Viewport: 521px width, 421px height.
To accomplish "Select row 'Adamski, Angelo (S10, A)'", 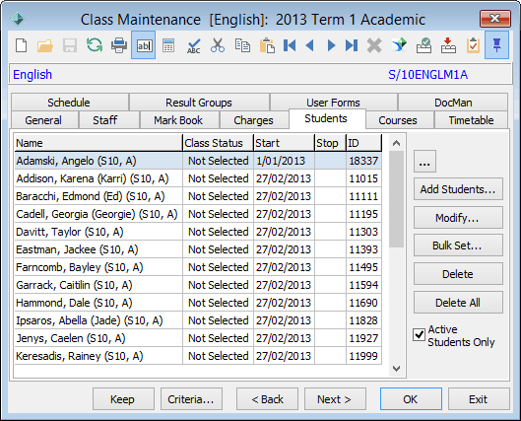I will tap(198, 161).
